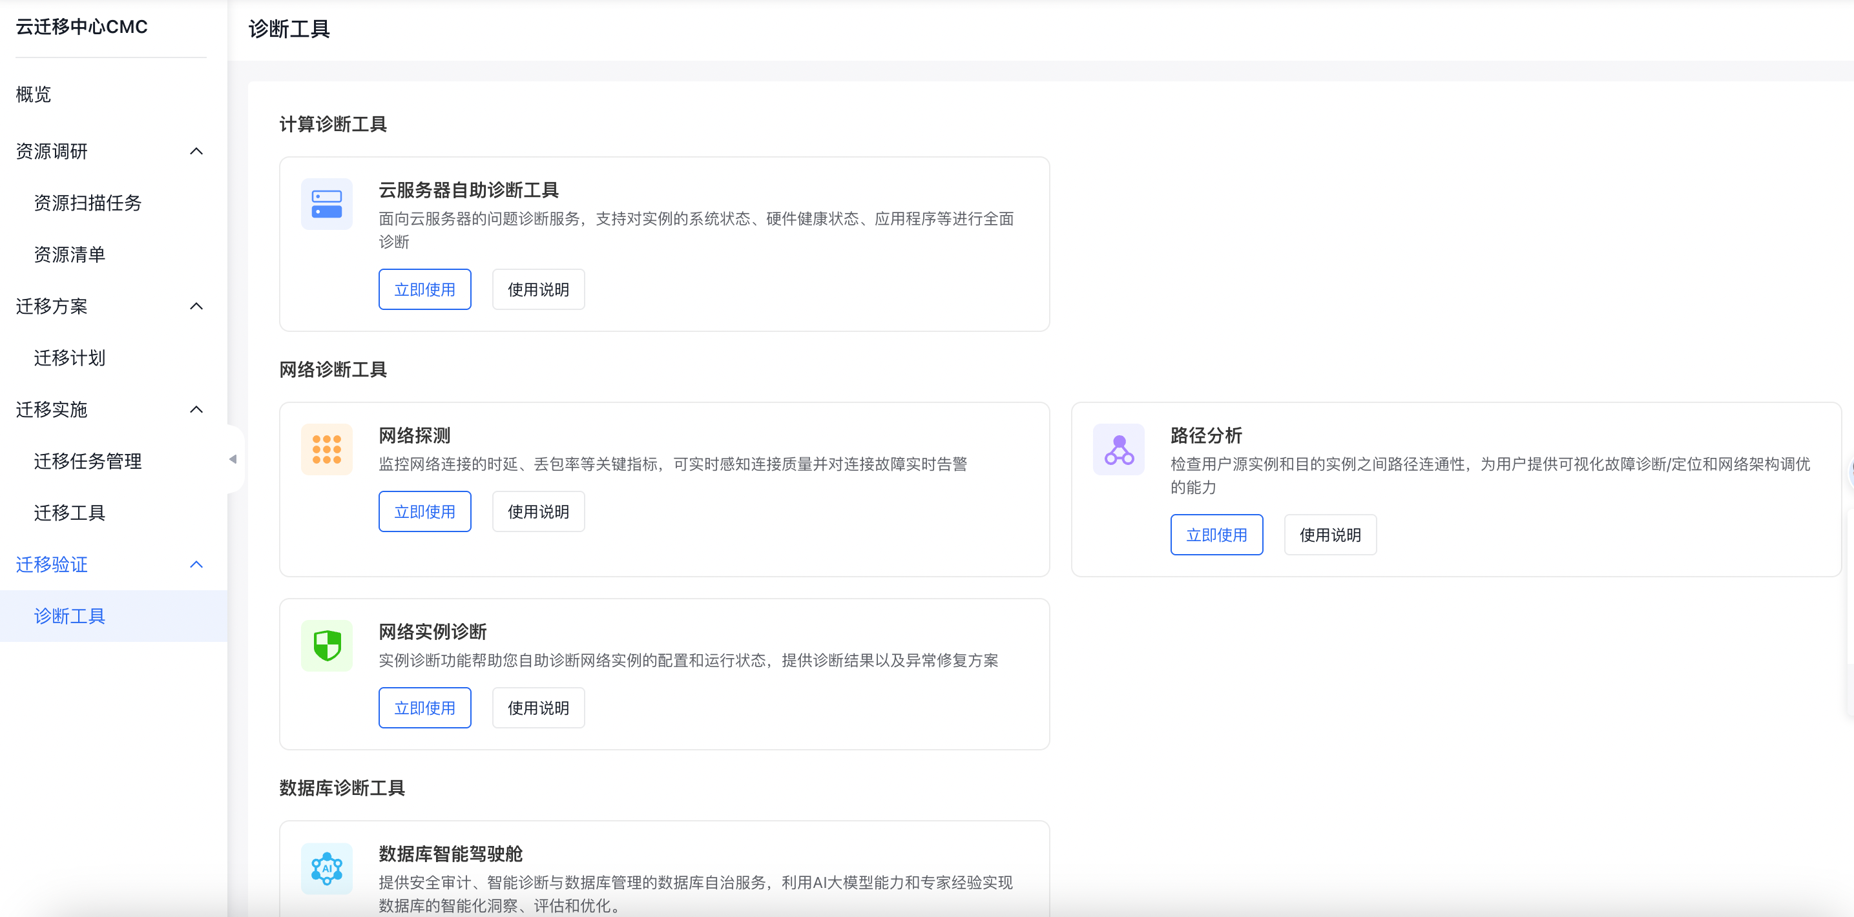Click the 云服务器自助诊断工具 card title
The height and width of the screenshot is (917, 1854).
point(468,191)
